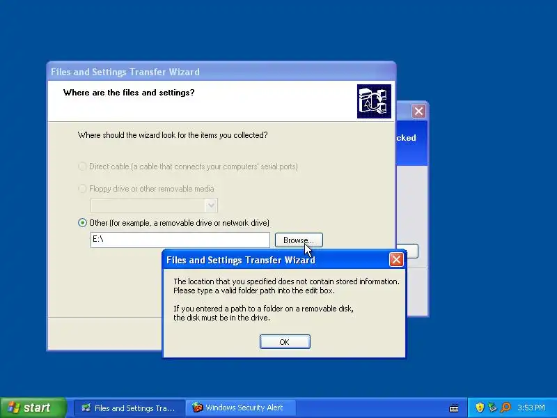Click the transfer wizard computers icon in header
This screenshot has height=418, width=557.
[374, 101]
